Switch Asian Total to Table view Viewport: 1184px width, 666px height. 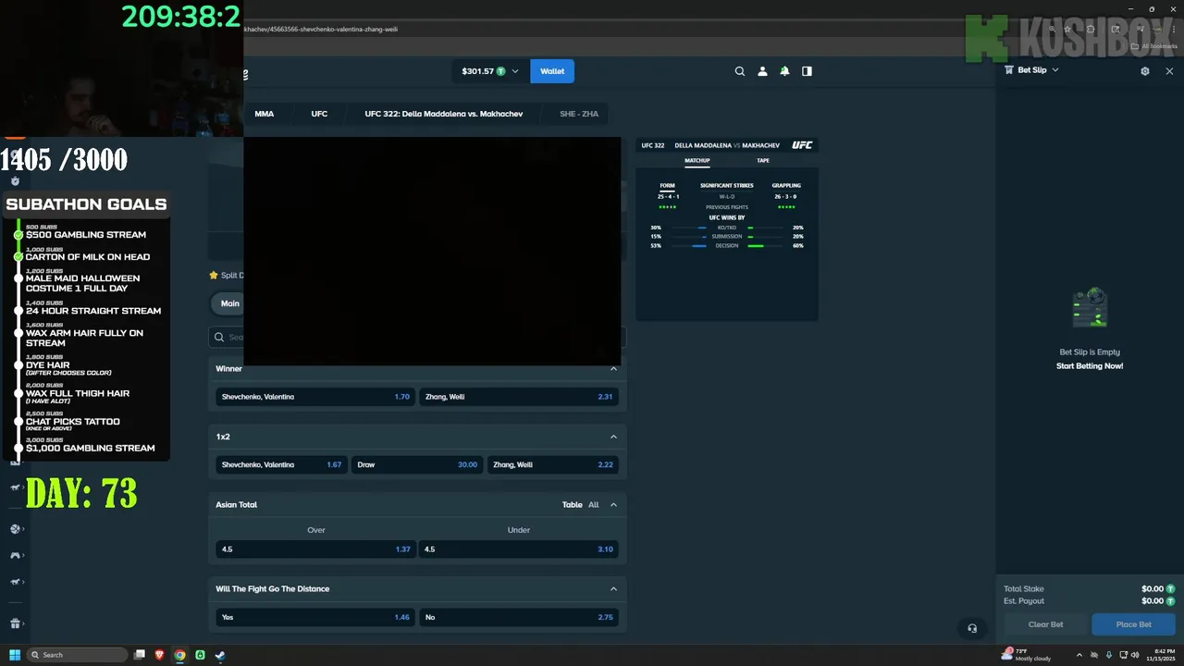(x=573, y=505)
